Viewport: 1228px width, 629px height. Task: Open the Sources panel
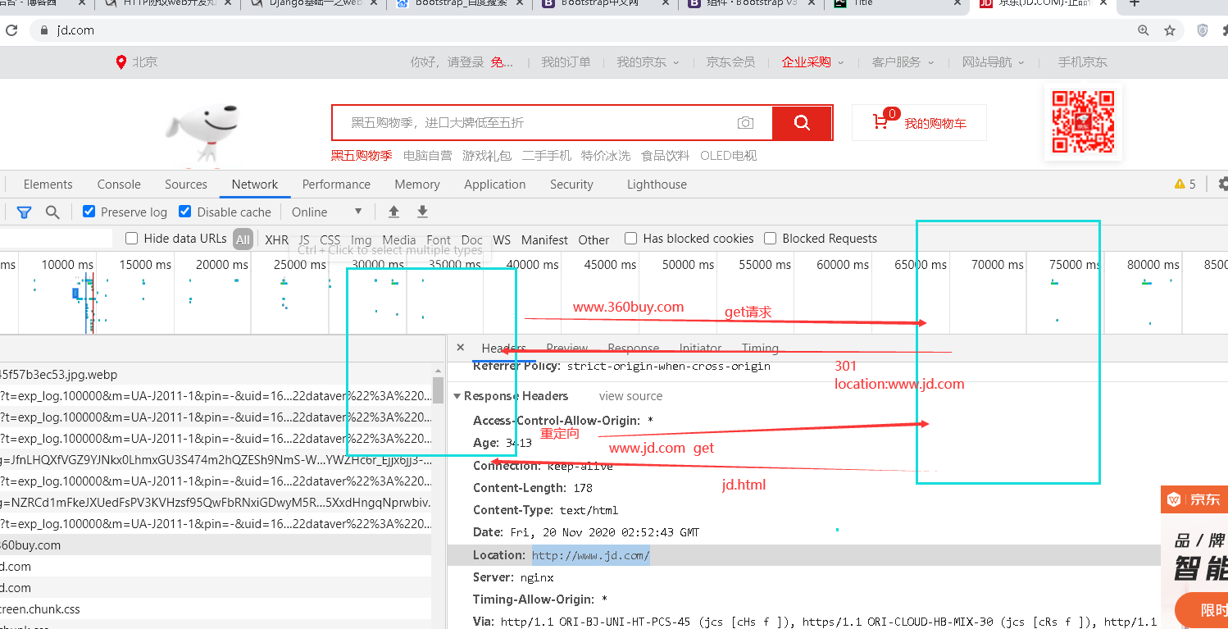[186, 185]
